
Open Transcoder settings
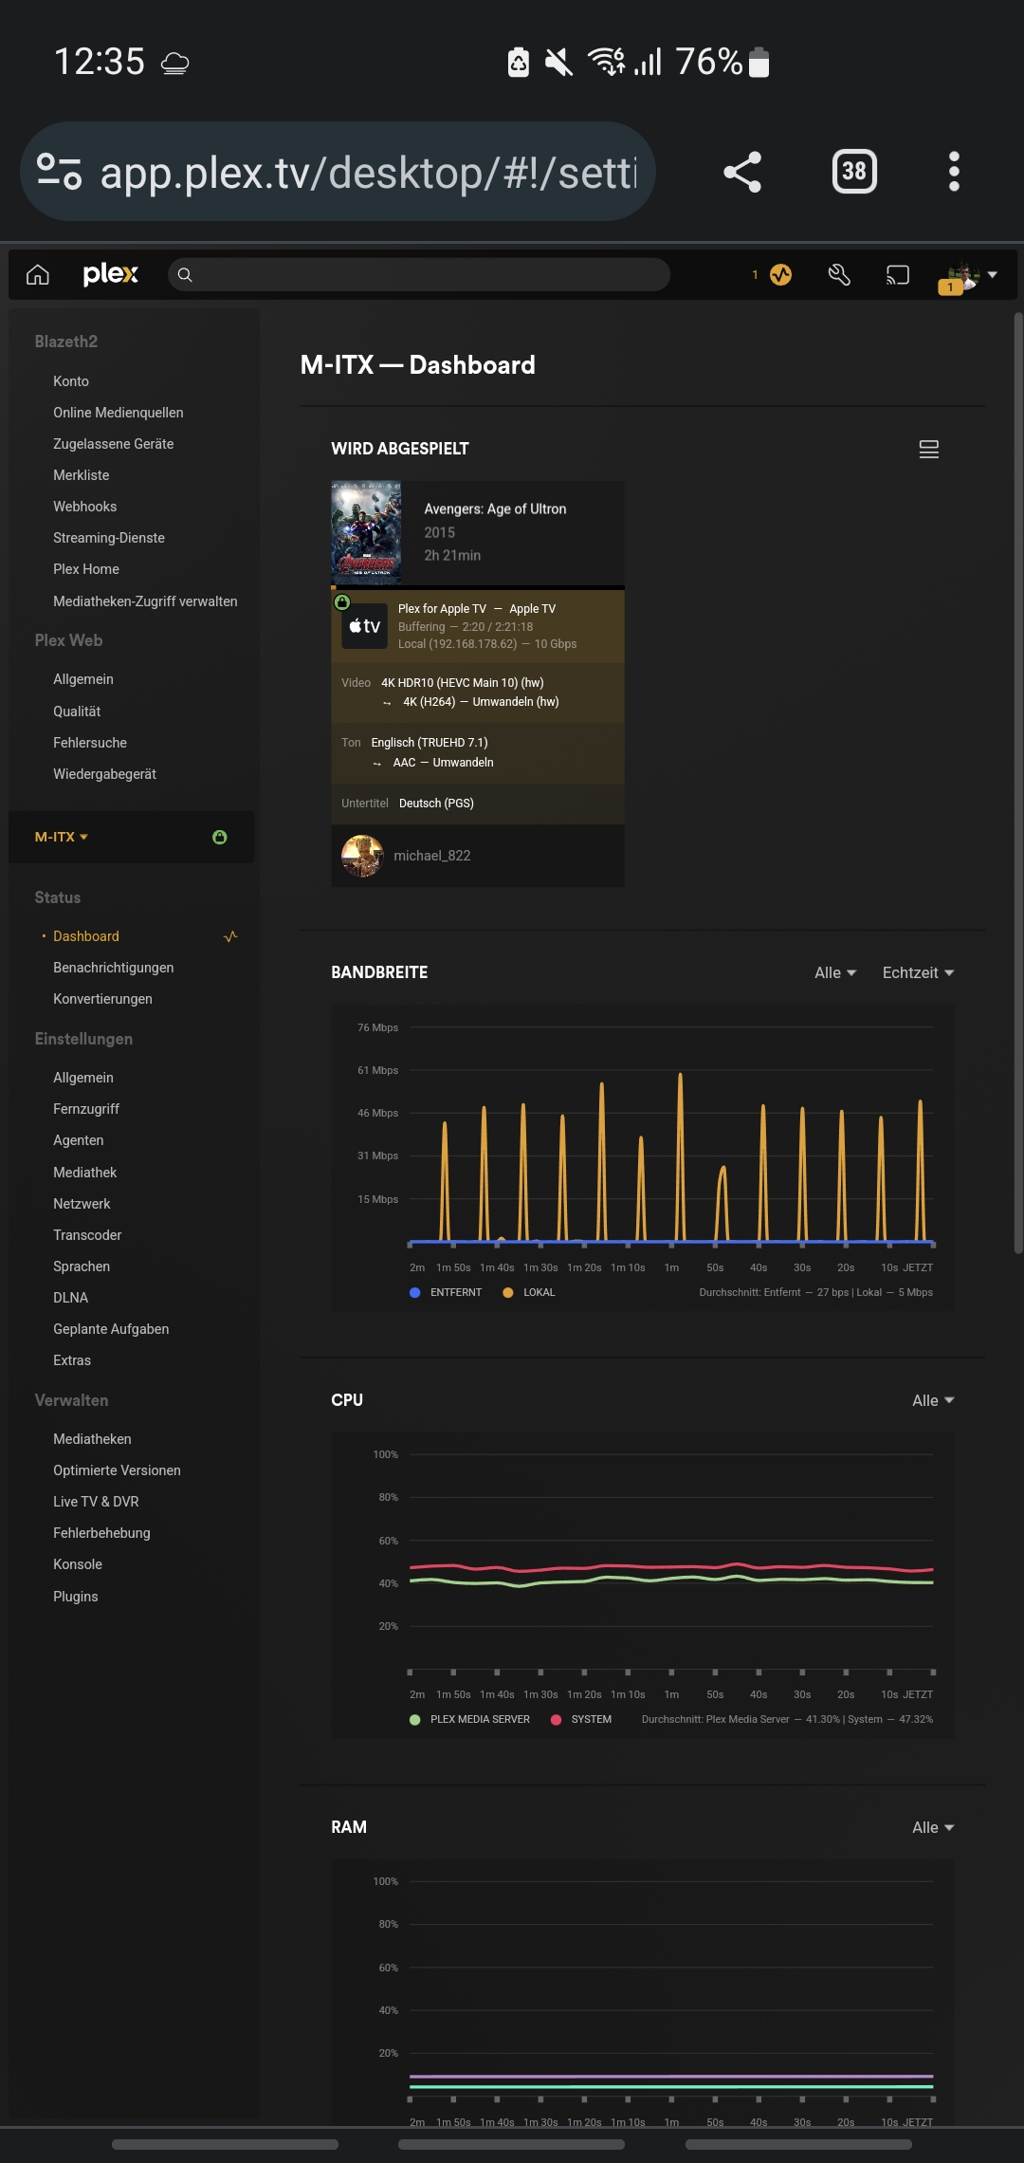point(87,1235)
